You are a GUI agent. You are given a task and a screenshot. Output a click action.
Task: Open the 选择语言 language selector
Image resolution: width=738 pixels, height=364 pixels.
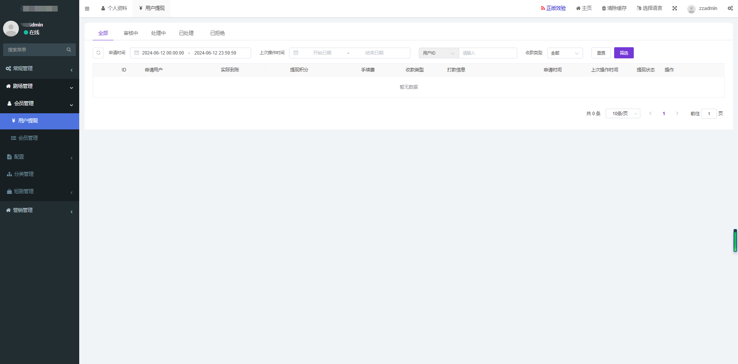650,8
